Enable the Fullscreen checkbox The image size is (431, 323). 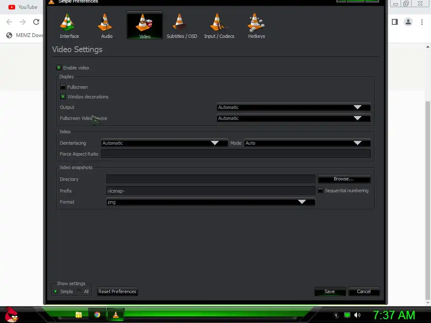click(63, 87)
